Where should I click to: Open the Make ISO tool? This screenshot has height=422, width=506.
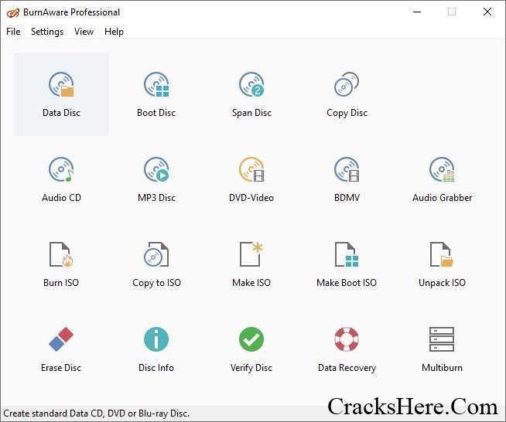click(x=251, y=264)
